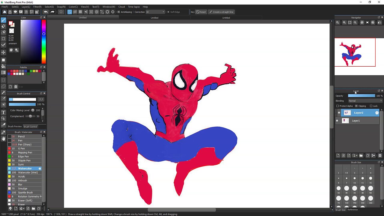
Task: Click the Navigator preview thumbnail
Action: coord(355,52)
